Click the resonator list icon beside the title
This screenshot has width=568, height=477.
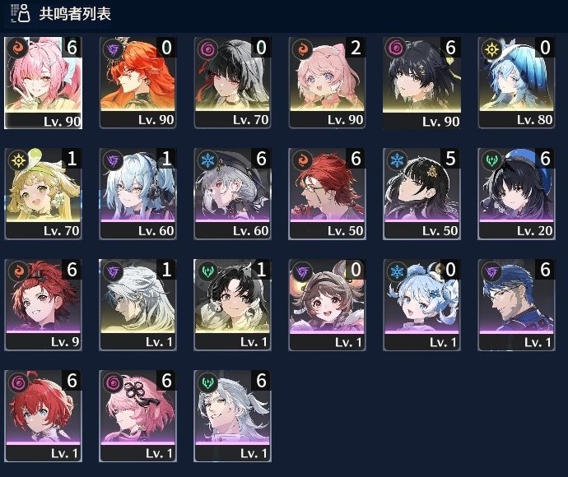point(21,13)
